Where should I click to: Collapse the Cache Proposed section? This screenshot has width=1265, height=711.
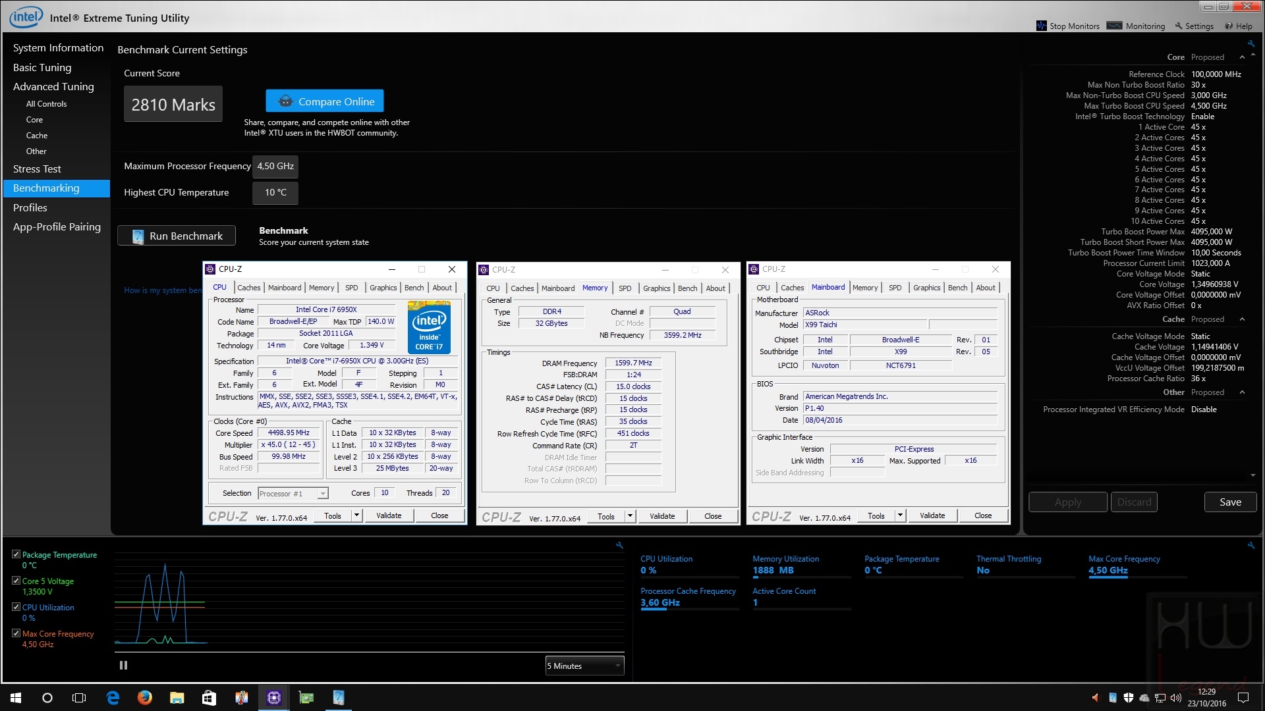[1243, 319]
